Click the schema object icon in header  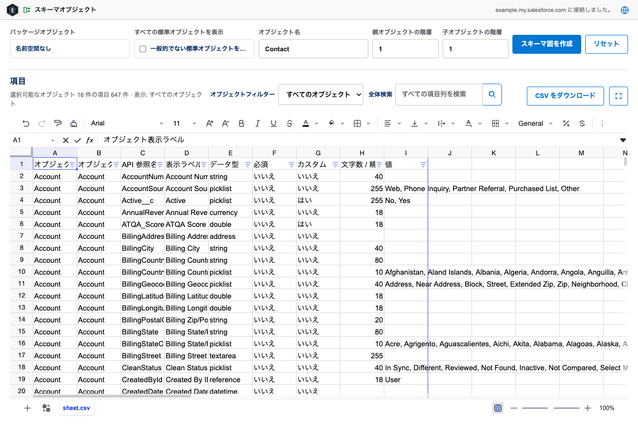point(27,10)
